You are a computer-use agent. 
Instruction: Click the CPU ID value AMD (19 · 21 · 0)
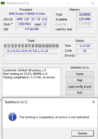point(29,19)
